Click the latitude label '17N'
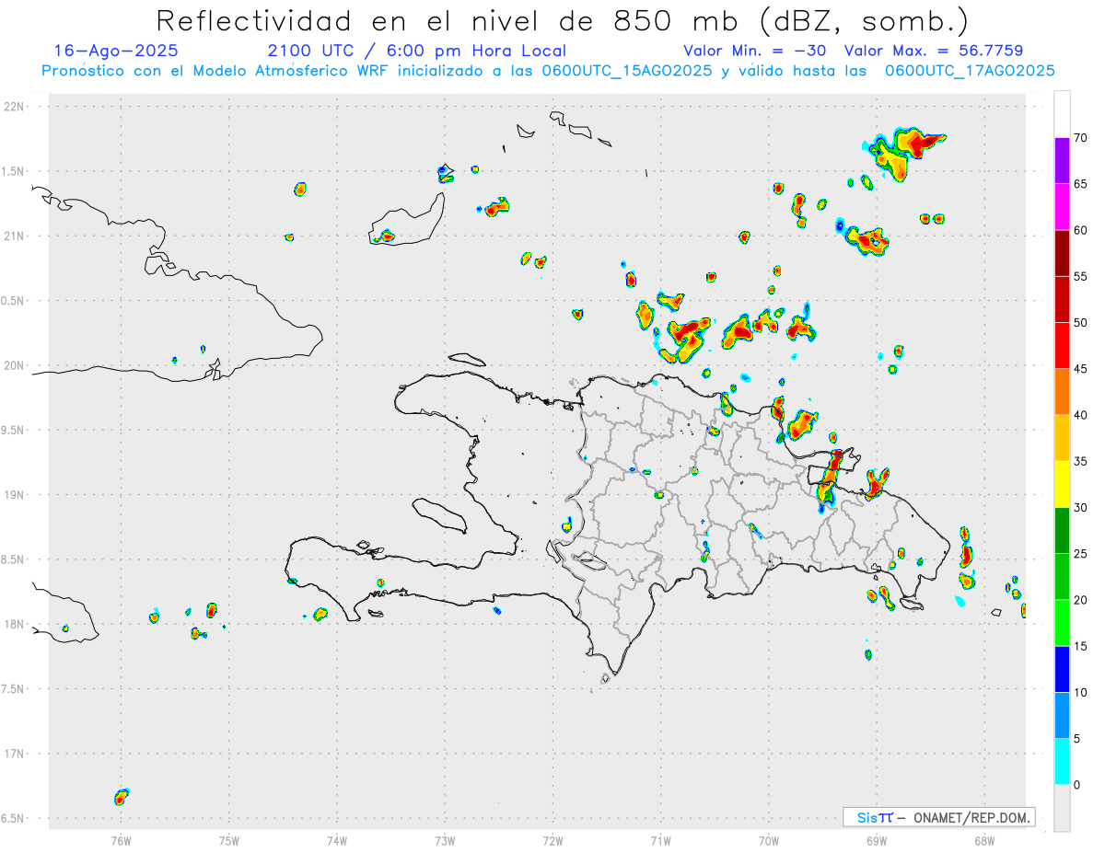 point(16,754)
